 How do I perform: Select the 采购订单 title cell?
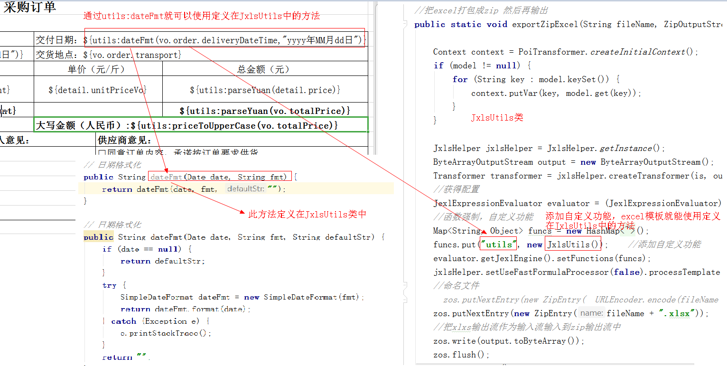tap(30, 7)
